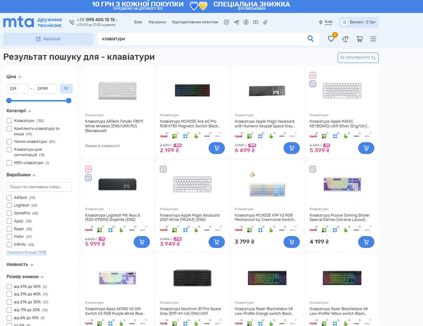Screen dimensions: 423x326
Task: Add Apple Magic Keyboard 2021 White to cart
Action: point(217,242)
